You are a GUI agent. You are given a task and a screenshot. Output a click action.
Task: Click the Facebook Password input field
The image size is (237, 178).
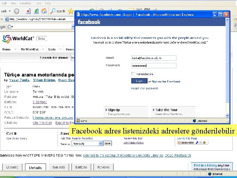point(154,66)
